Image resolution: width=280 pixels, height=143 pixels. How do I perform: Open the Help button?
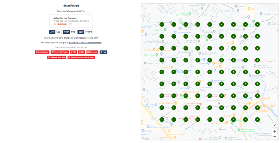pos(103,52)
